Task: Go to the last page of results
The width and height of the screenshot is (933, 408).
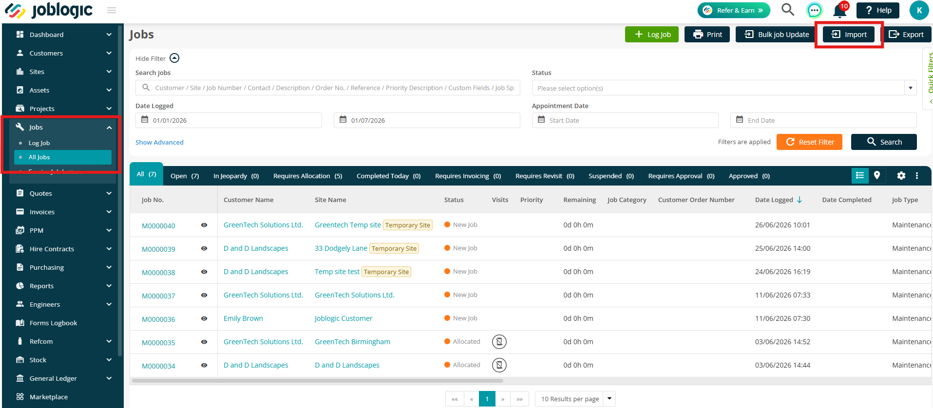Action: 520,399
